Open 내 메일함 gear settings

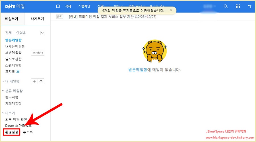coord(41,81)
